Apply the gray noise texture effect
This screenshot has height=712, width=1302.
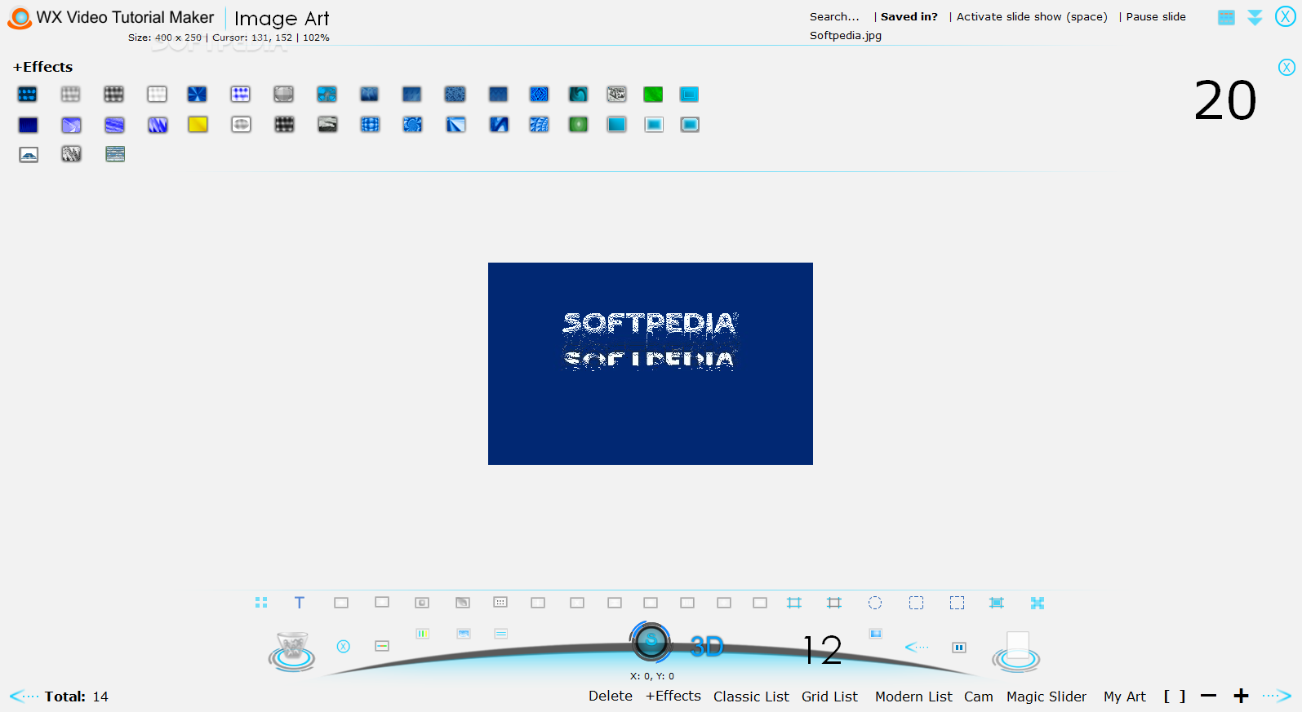[71, 154]
